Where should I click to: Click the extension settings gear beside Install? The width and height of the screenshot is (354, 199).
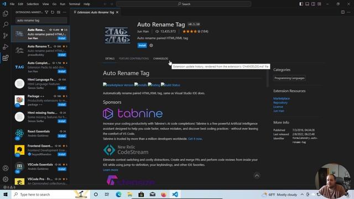tap(151, 45)
